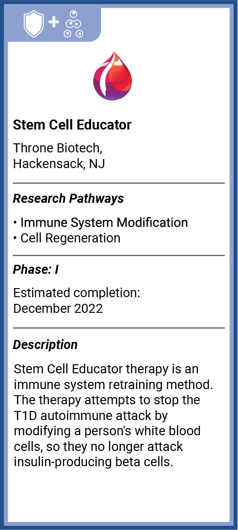Viewport: 238px width, 530px height.
Task: Open the Stem Cell Educator title
Action: click(x=72, y=125)
